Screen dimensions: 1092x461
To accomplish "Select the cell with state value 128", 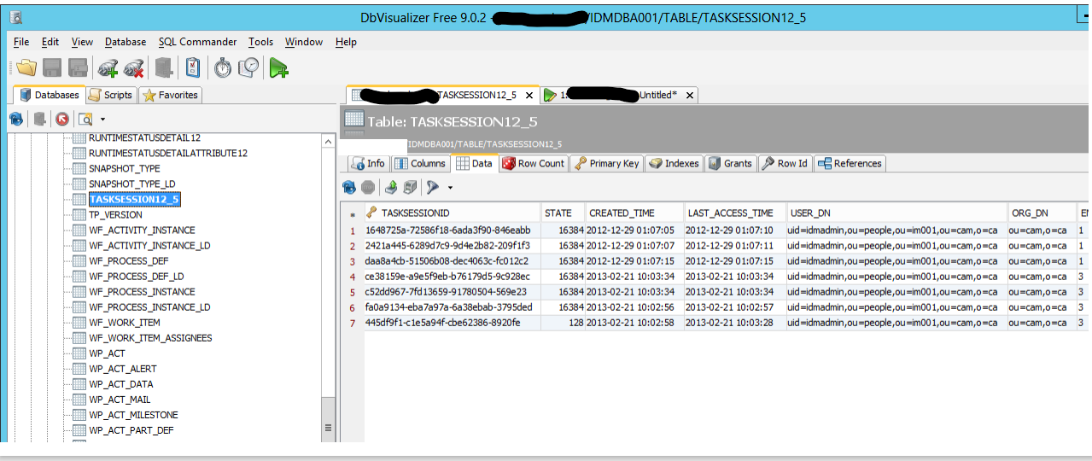I will pos(563,322).
